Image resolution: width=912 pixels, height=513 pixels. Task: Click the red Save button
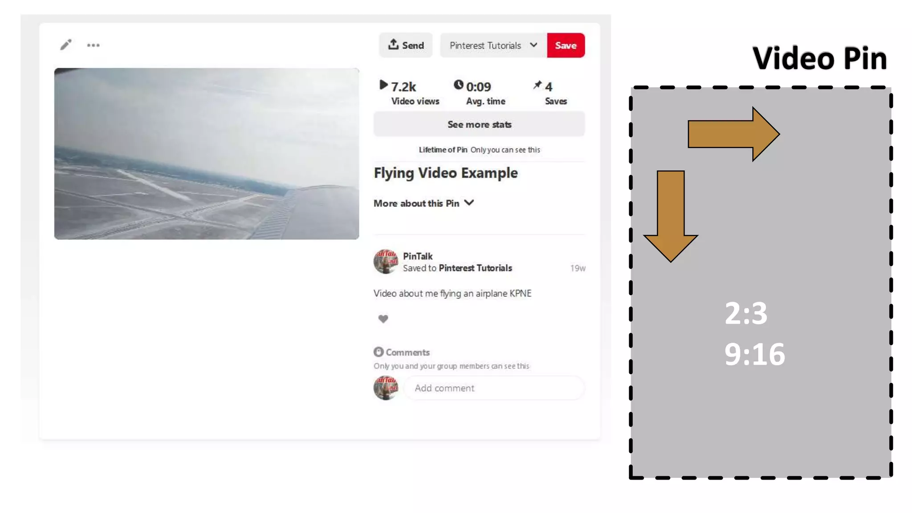click(x=566, y=45)
